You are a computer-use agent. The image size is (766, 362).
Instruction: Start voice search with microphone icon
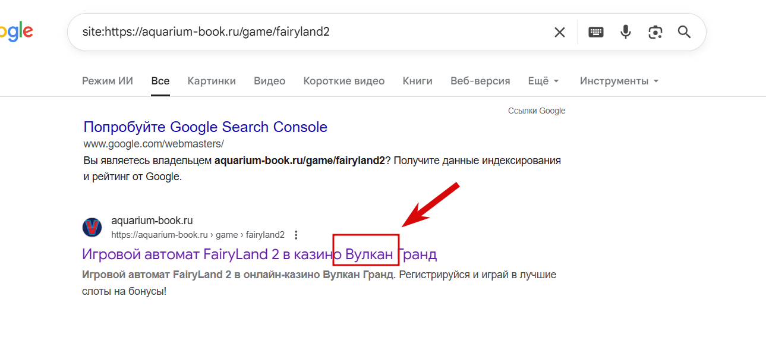626,32
